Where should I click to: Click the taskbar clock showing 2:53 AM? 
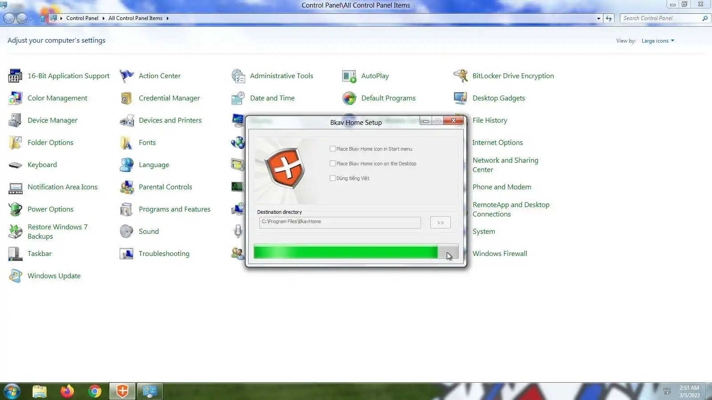point(689,391)
